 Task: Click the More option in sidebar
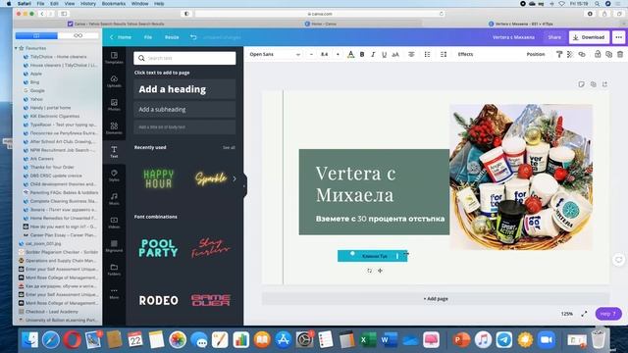point(114,293)
